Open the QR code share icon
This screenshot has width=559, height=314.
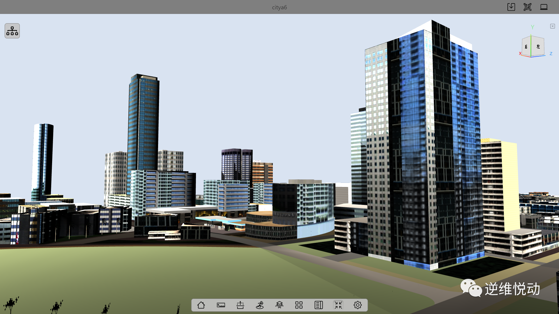pyautogui.click(x=527, y=7)
